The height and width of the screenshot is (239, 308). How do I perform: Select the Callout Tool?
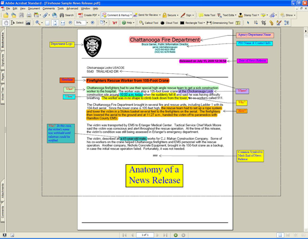tap(149, 23)
